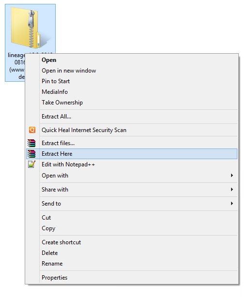The height and width of the screenshot is (297, 249).
Task: Expand the Open with submenu arrow
Action: pyautogui.click(x=232, y=176)
